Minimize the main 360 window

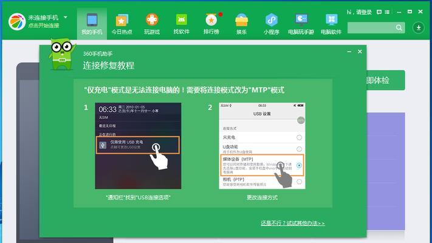click(399, 12)
